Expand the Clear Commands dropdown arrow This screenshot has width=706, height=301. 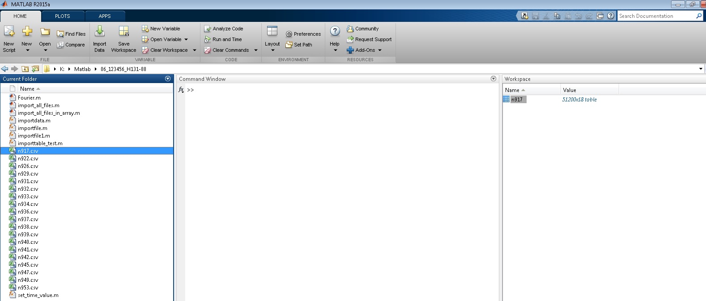coord(256,50)
